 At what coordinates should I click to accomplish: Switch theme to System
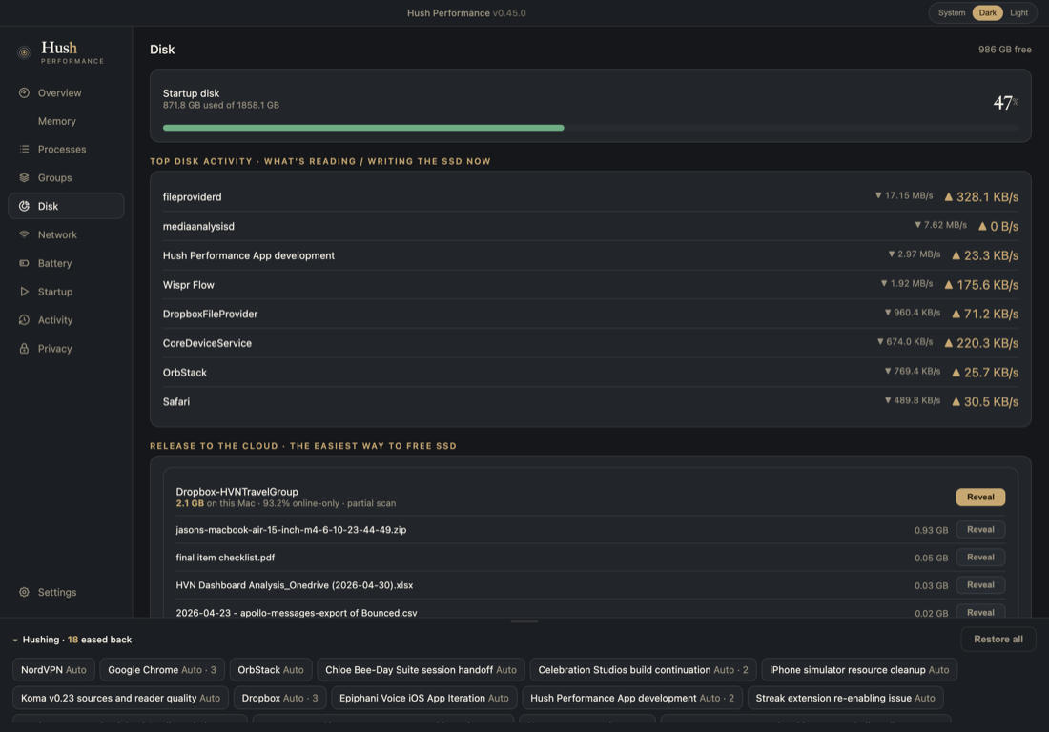952,12
